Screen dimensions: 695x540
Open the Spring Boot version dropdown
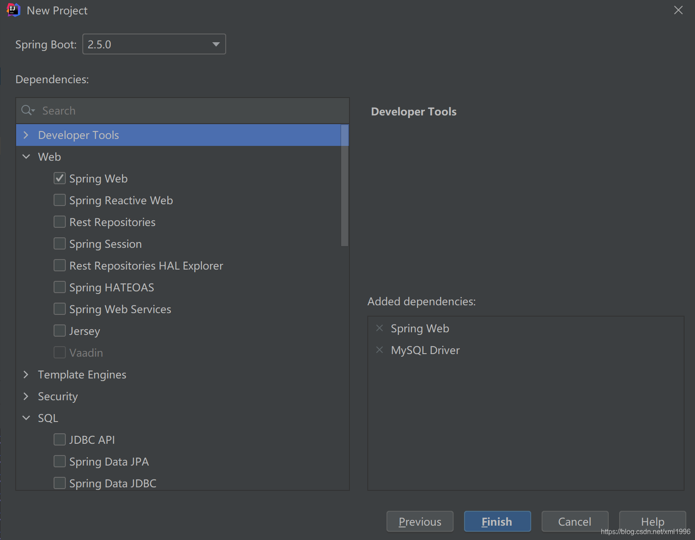[154, 44]
